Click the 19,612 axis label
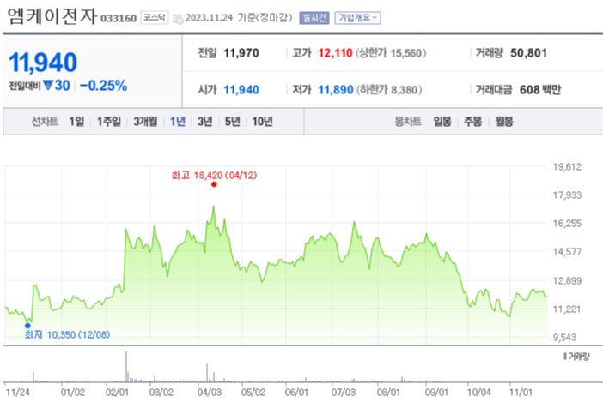603x414 pixels. (567, 167)
